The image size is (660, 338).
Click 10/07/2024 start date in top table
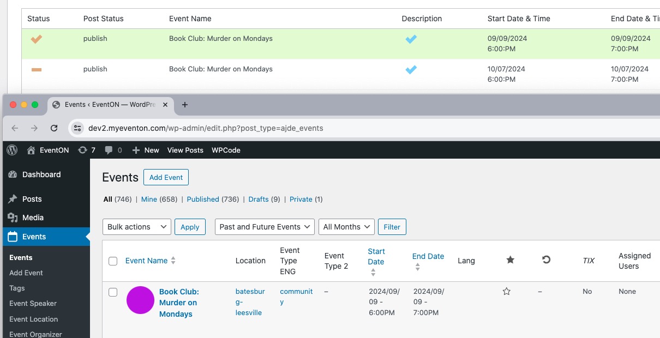pyautogui.click(x=506, y=69)
